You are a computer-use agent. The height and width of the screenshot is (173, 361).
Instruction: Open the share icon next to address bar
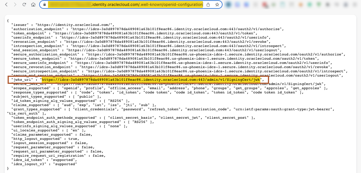208,5
